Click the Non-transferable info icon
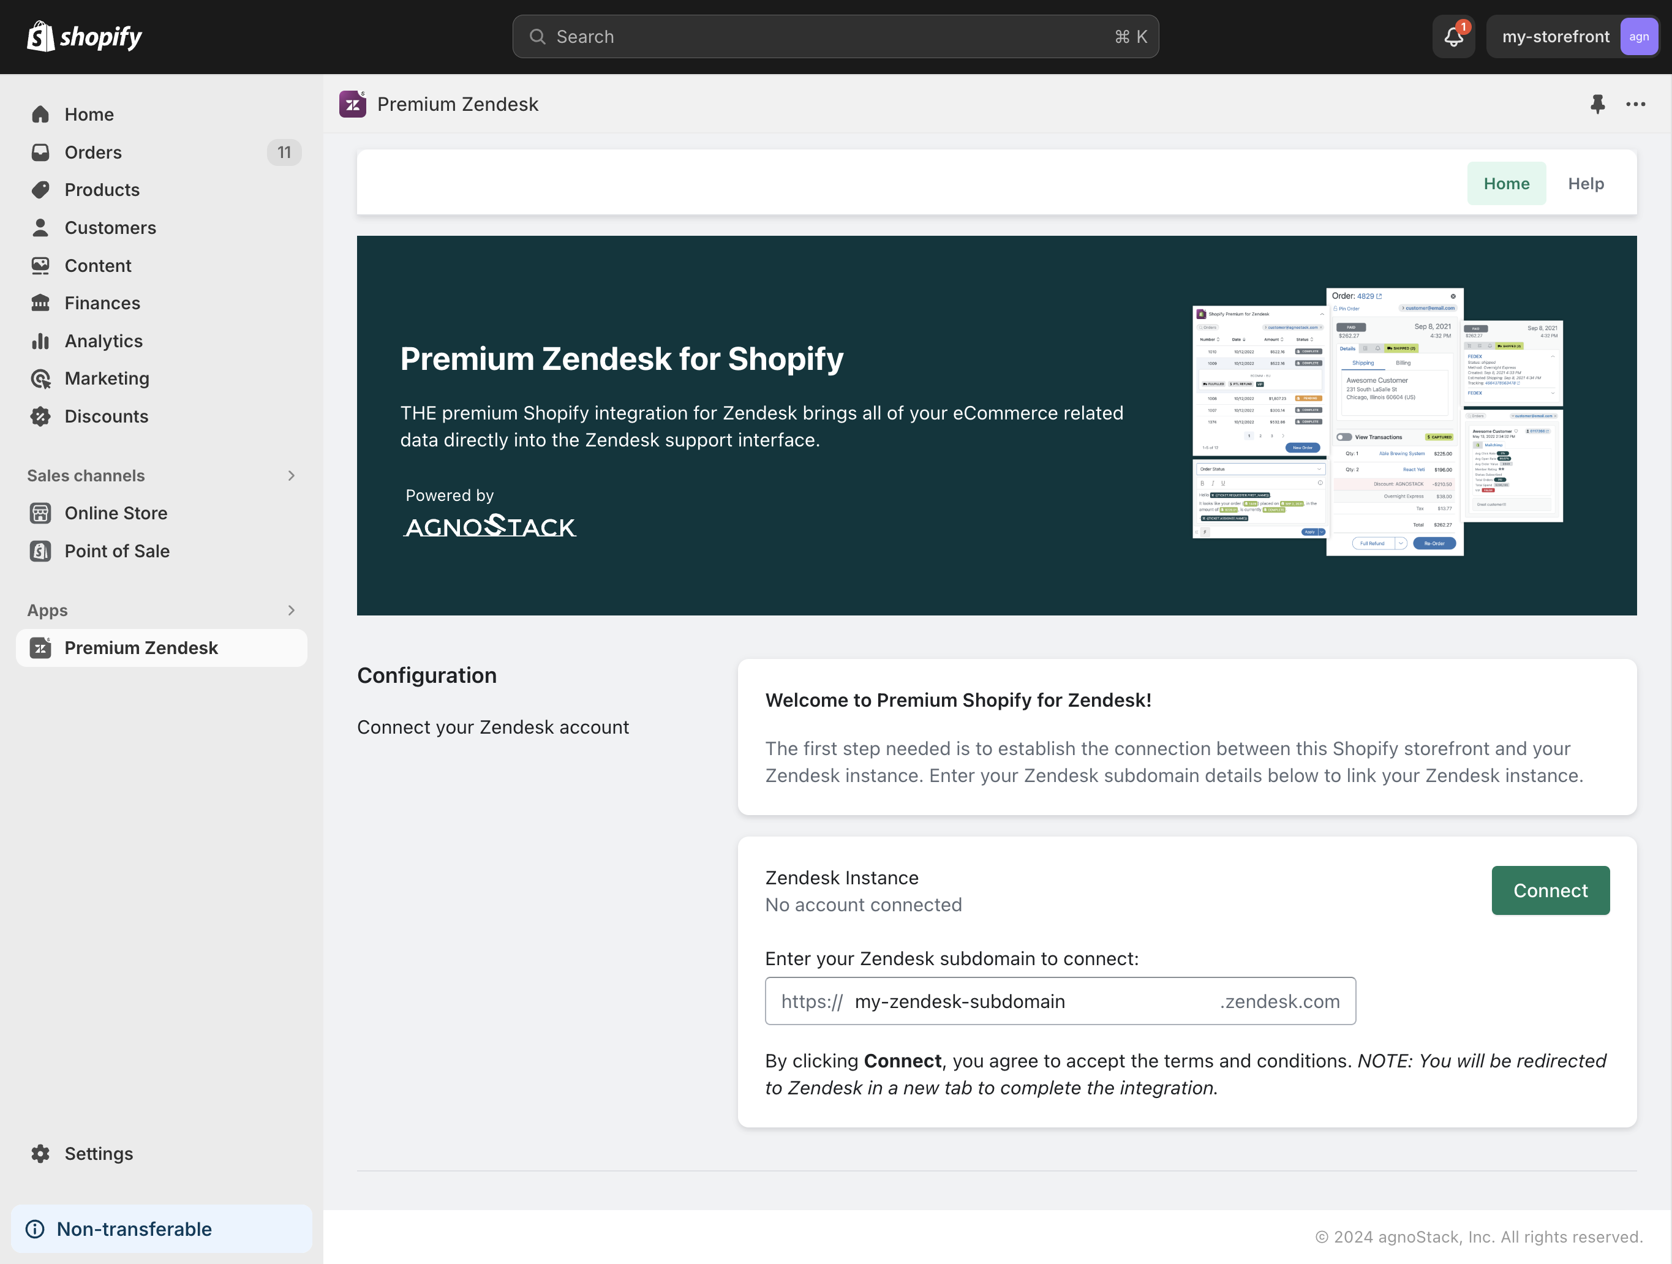 (36, 1229)
